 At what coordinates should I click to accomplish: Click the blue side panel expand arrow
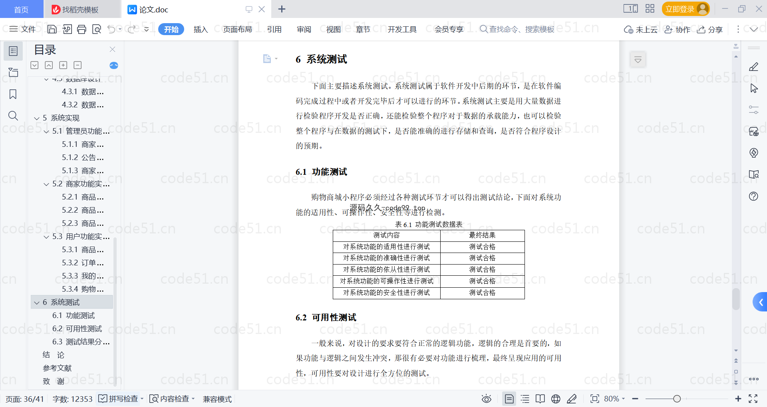(761, 302)
